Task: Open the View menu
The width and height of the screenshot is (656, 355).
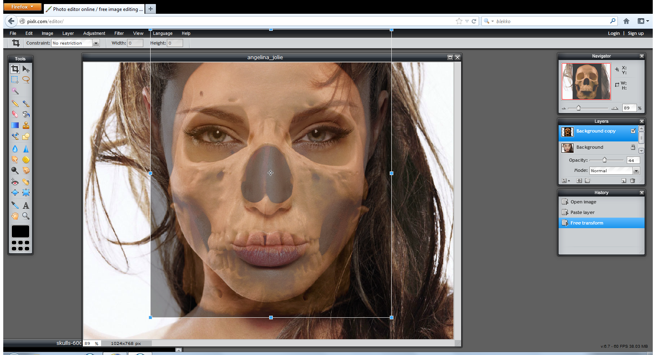Action: (x=138, y=33)
